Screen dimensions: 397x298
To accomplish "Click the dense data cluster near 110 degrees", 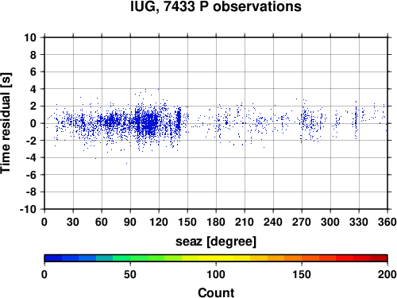I will tap(149, 123).
